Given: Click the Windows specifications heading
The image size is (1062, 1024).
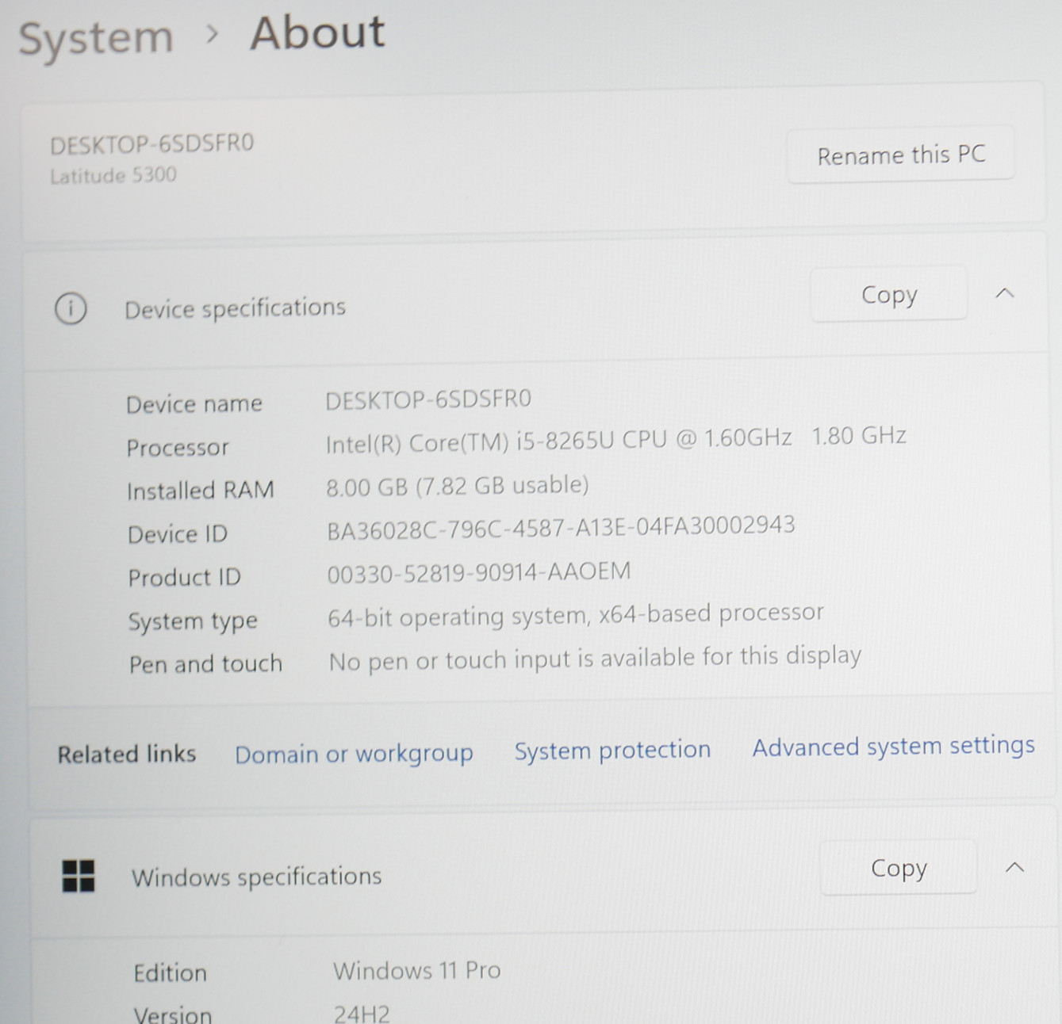Looking at the screenshot, I should click(257, 877).
